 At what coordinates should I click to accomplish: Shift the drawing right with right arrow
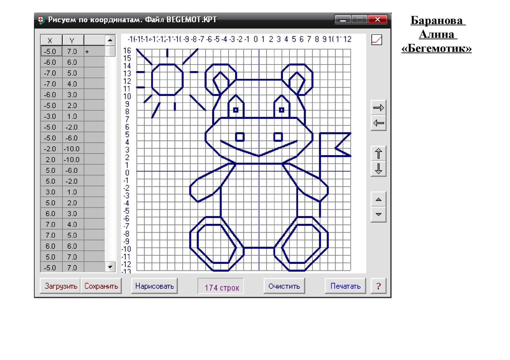[378, 107]
